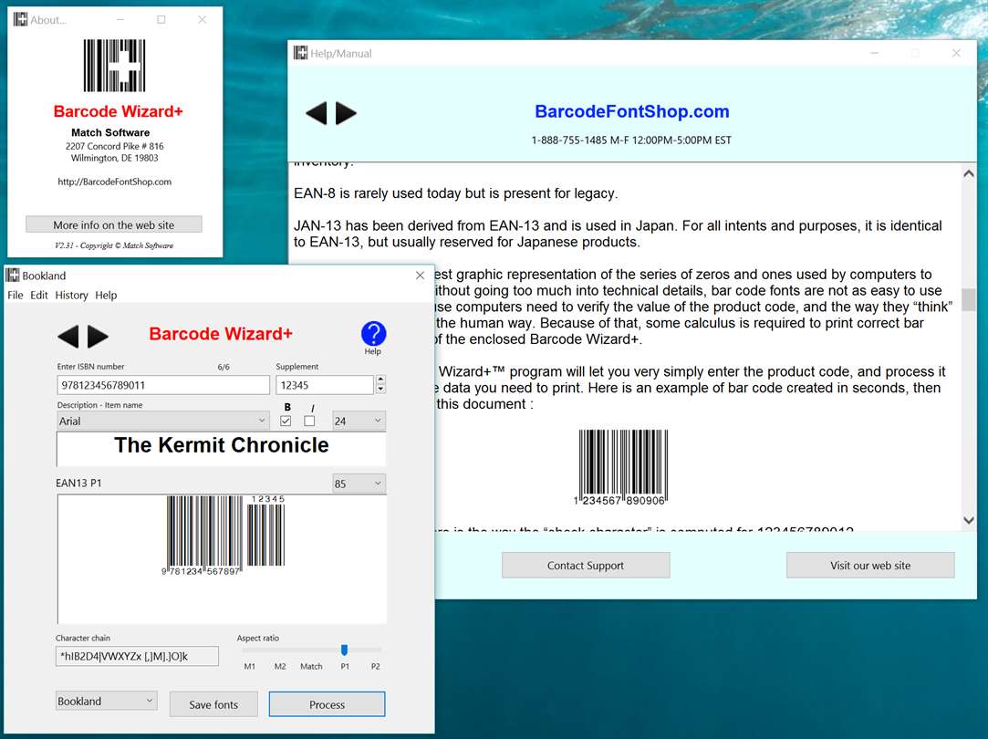Viewport: 988px width, 739px height.
Task: Click the P1 aspect ratio label
Action: coord(345,666)
